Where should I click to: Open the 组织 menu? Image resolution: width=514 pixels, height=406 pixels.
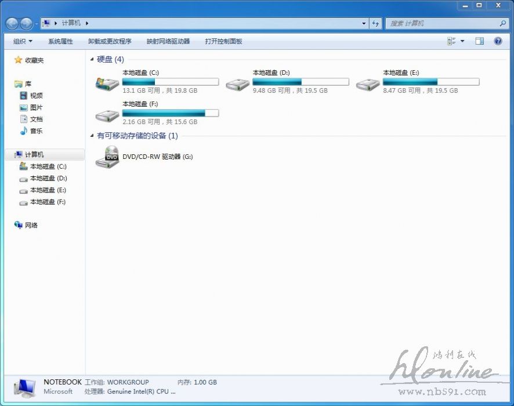23,41
